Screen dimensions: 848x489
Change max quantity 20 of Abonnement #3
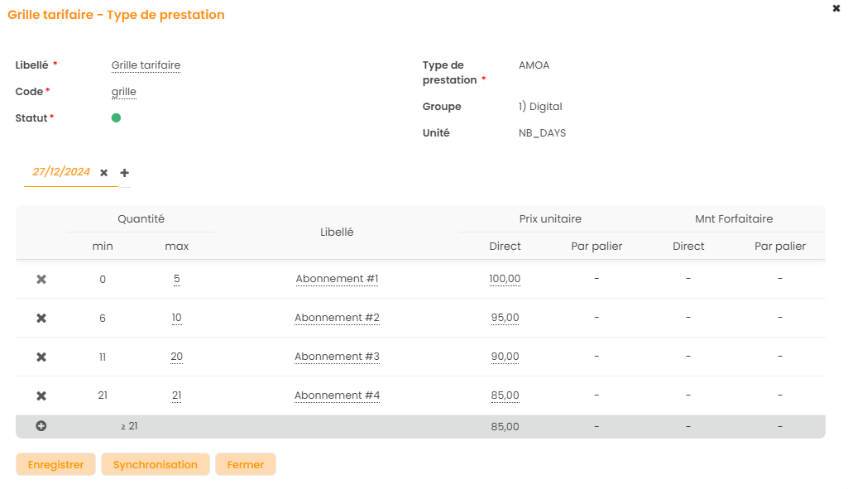pyautogui.click(x=176, y=357)
